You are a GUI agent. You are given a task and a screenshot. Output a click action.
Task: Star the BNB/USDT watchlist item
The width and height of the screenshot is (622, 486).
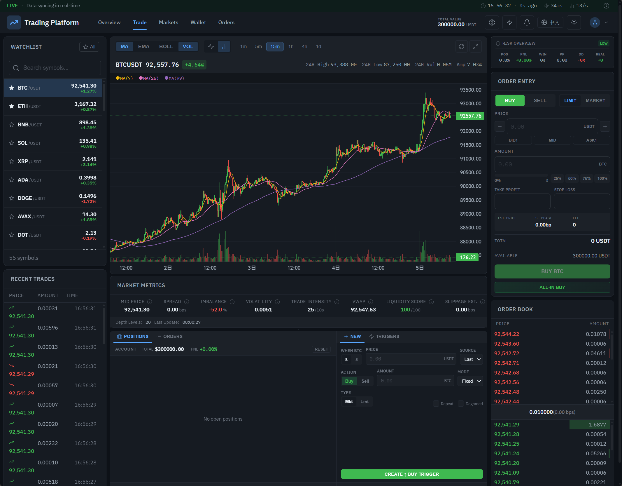[12, 125]
